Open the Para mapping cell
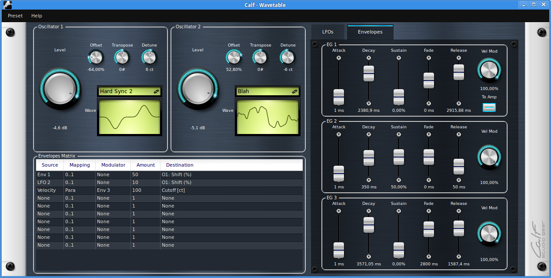The image size is (551, 278). [80, 190]
